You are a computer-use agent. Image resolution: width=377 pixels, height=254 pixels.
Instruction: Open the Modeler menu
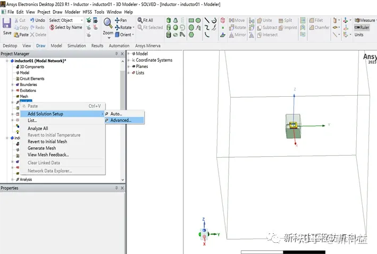click(72, 12)
